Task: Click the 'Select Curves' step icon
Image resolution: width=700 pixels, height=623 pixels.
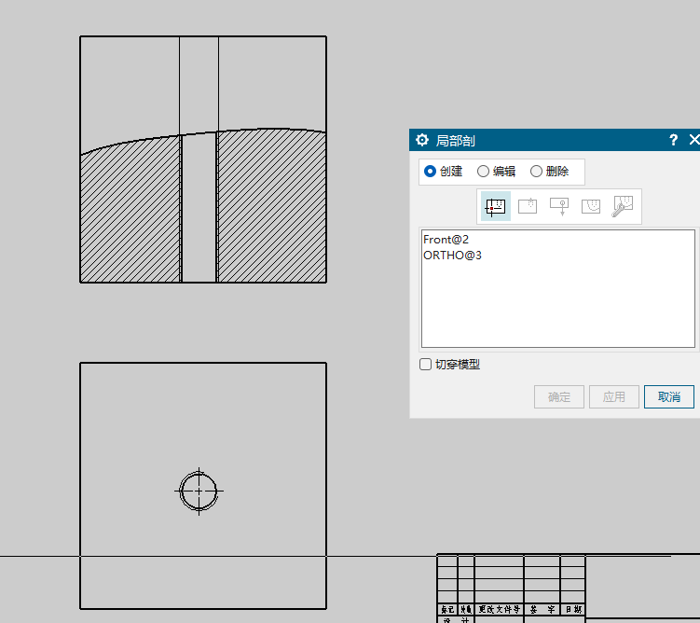Action: coord(591,206)
